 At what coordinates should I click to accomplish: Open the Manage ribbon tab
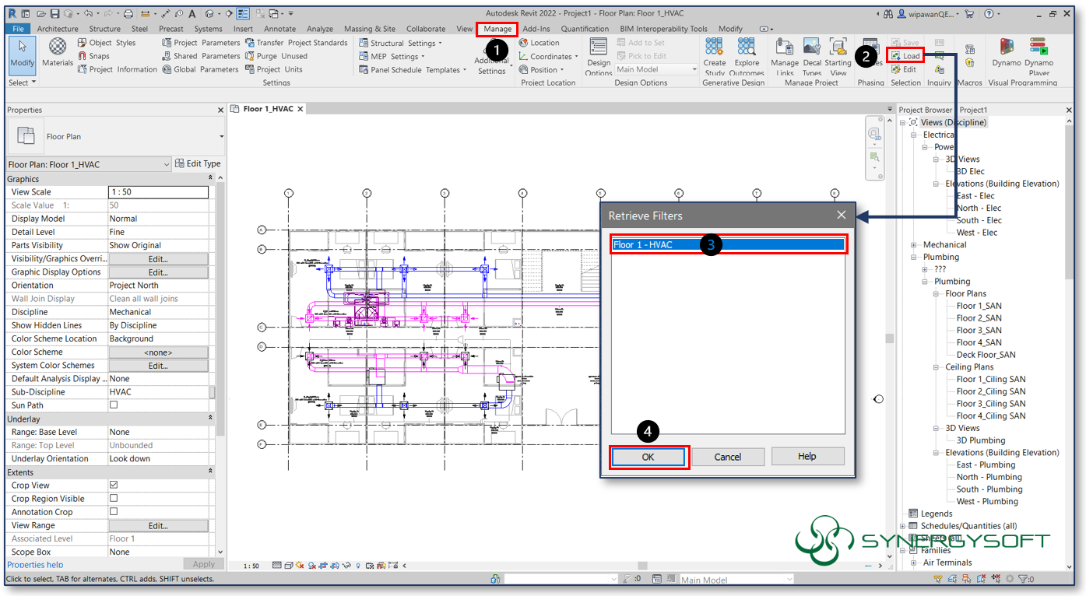point(496,28)
